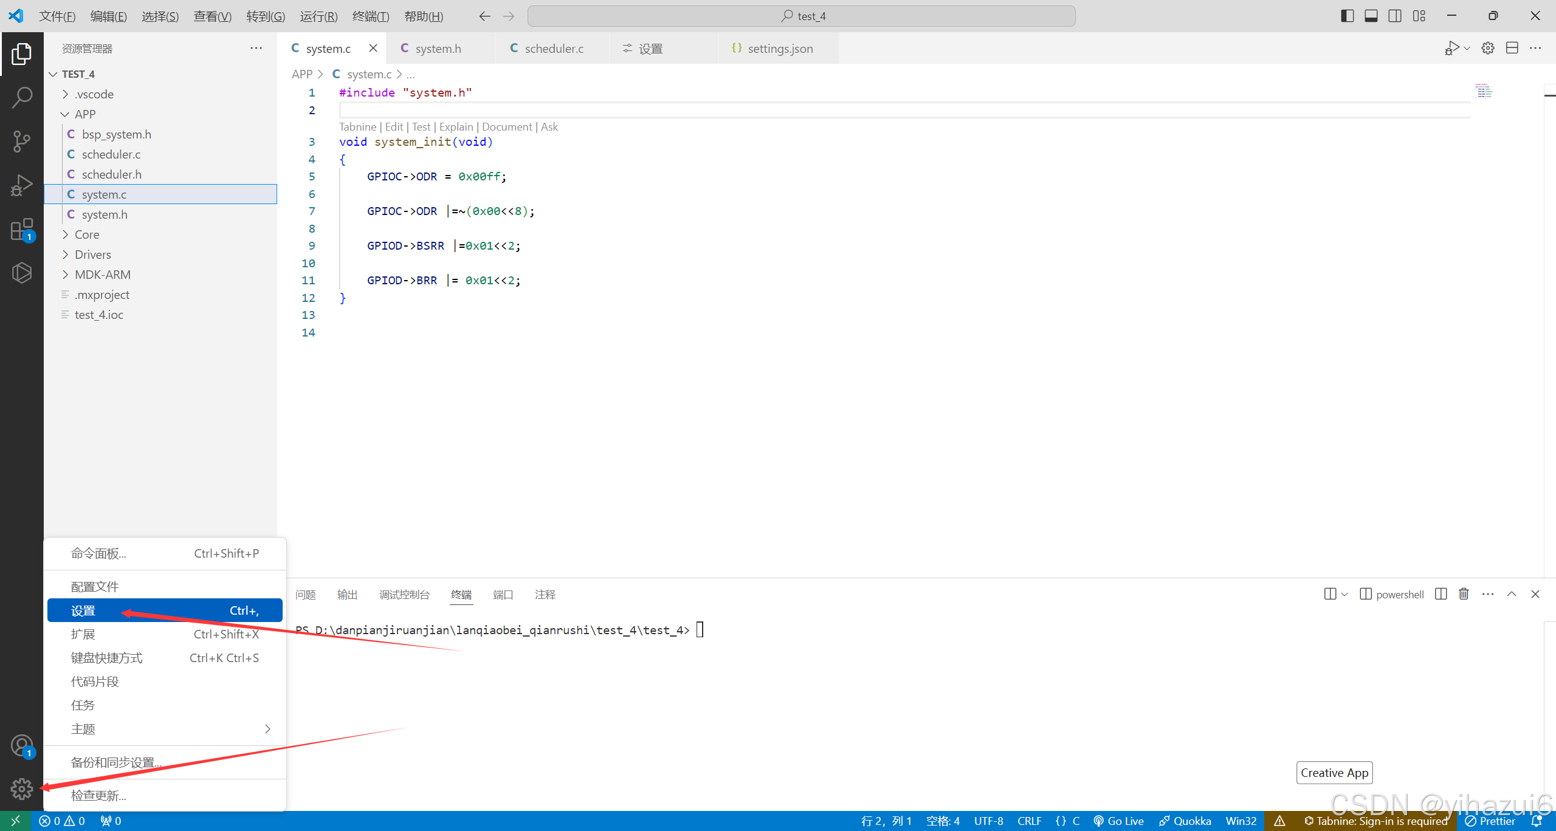Kill terminal with the trash icon

1464,594
